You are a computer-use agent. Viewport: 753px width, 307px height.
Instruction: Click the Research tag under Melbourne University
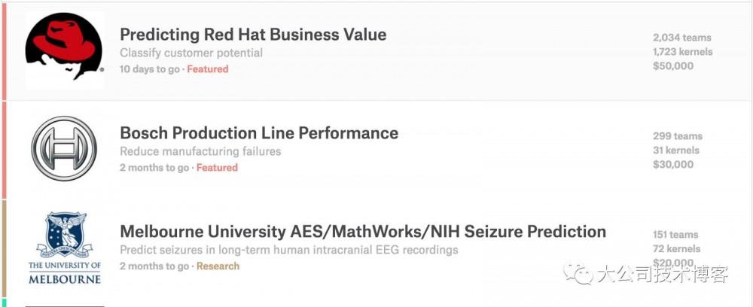(218, 266)
